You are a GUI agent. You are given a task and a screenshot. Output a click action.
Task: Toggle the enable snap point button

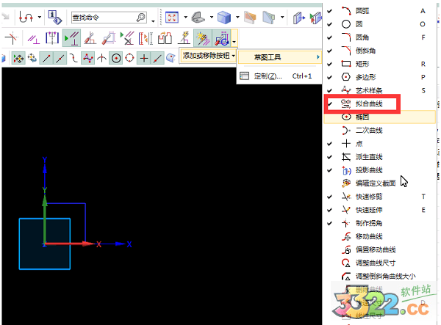18,58
